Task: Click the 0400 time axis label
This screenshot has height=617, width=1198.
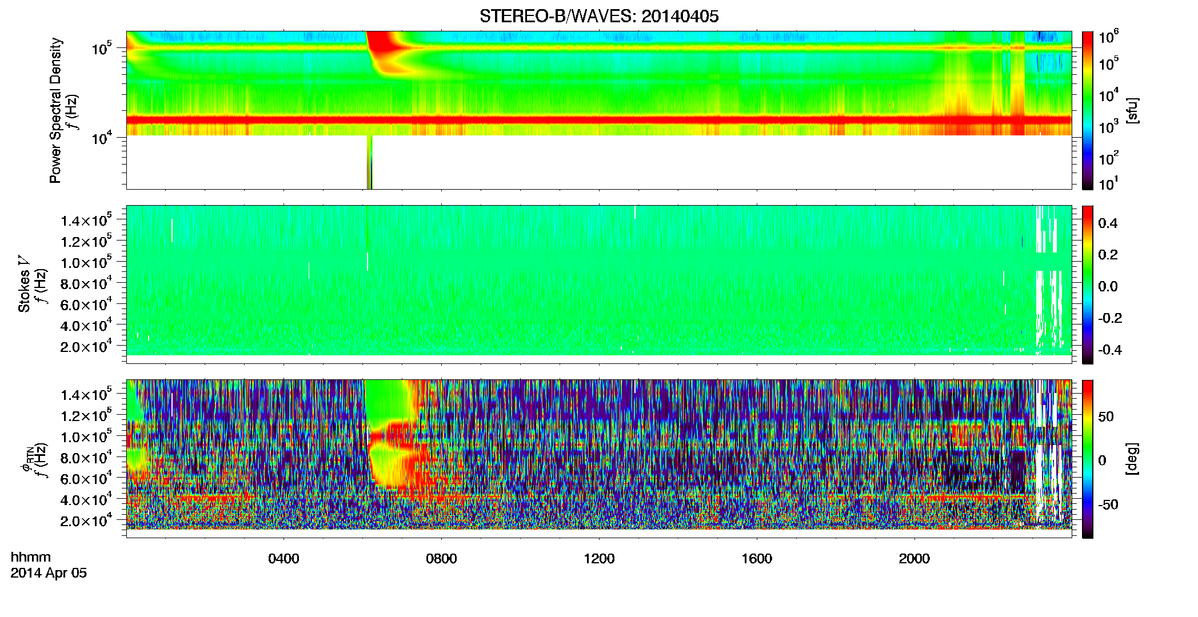Action: tap(283, 559)
